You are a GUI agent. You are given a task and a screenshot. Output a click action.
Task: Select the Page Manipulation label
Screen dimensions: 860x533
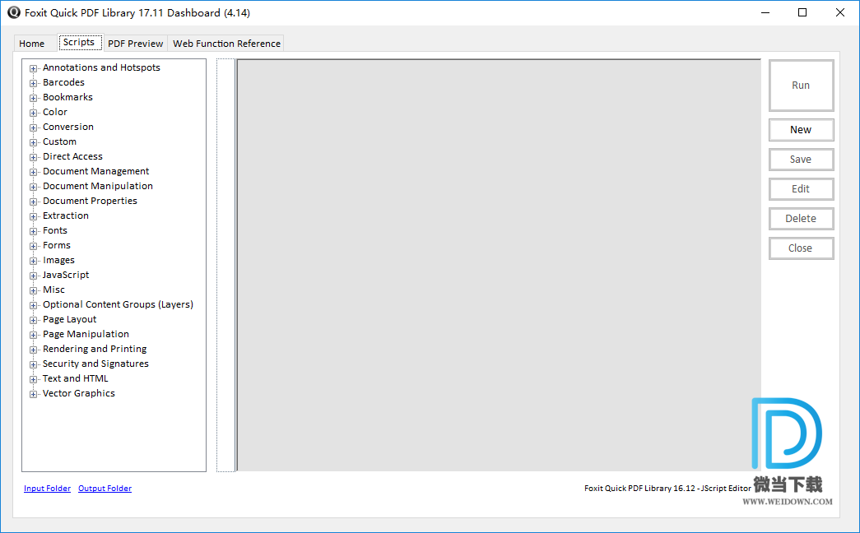click(86, 334)
